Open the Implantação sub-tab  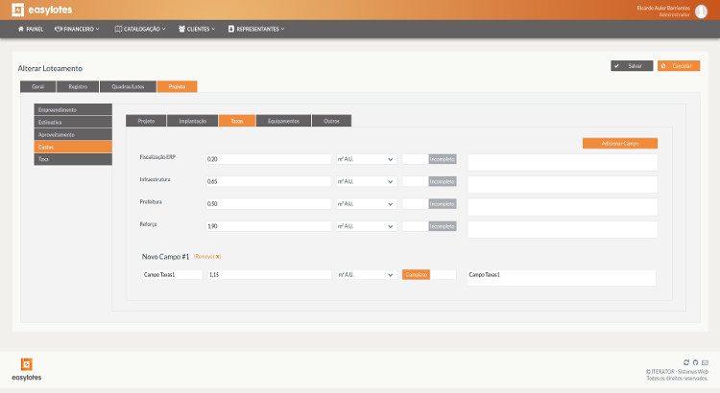[x=192, y=121]
